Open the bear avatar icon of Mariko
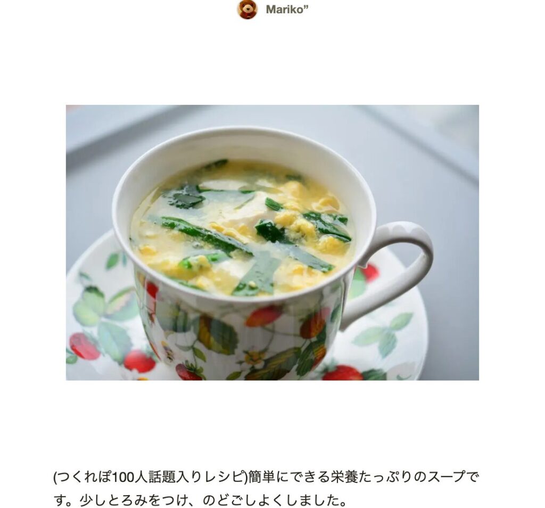 click(247, 10)
